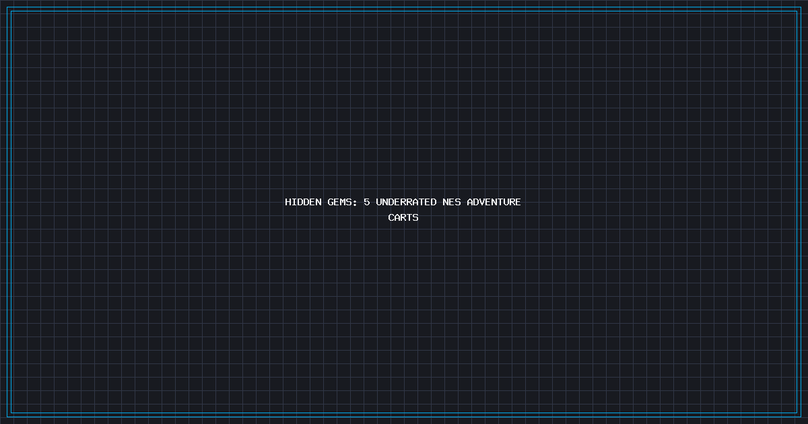808x424 pixels.
Task: Click the bottom-right corner of blue border
Action: pos(800,416)
